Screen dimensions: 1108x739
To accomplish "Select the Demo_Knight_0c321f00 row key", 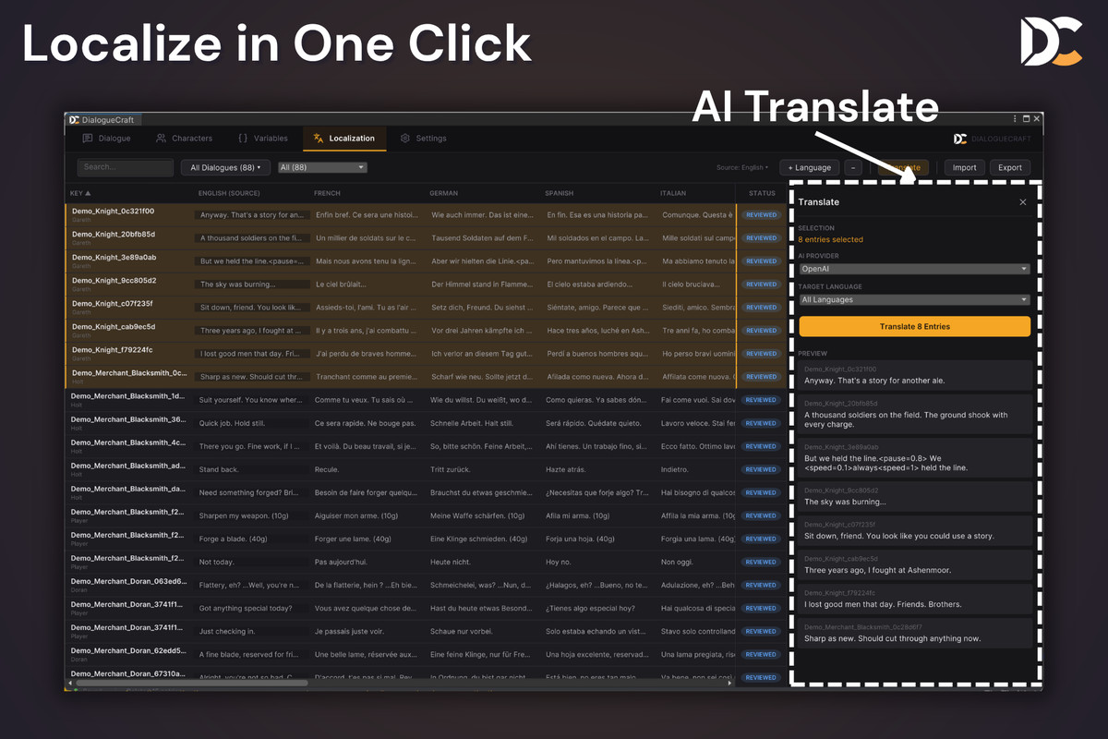I will (113, 212).
